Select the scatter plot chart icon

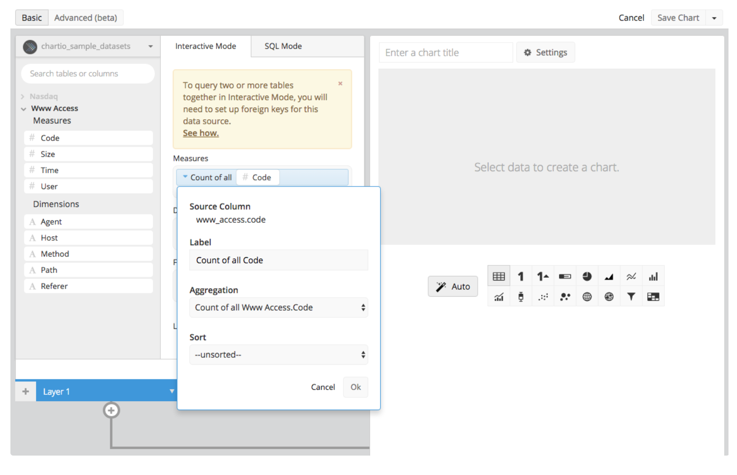click(543, 297)
